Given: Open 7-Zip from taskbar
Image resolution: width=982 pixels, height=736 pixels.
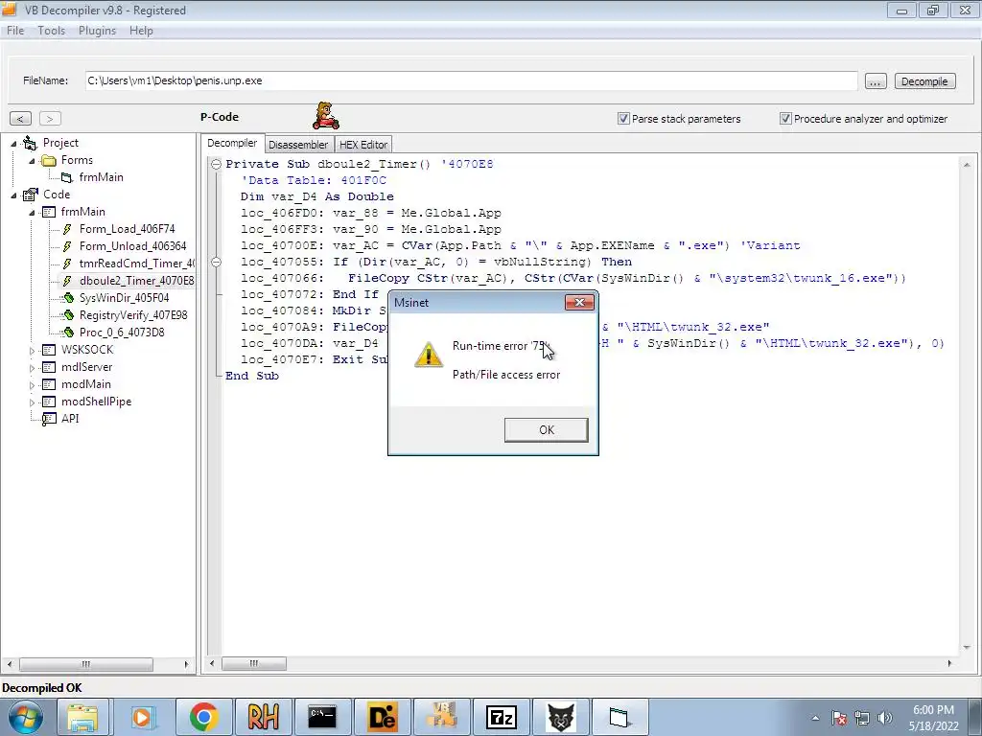Looking at the screenshot, I should 501,717.
